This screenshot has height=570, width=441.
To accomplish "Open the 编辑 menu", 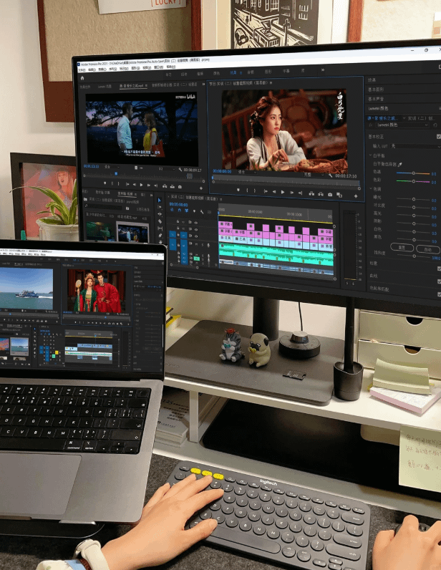I will pyautogui.click(x=92, y=69).
